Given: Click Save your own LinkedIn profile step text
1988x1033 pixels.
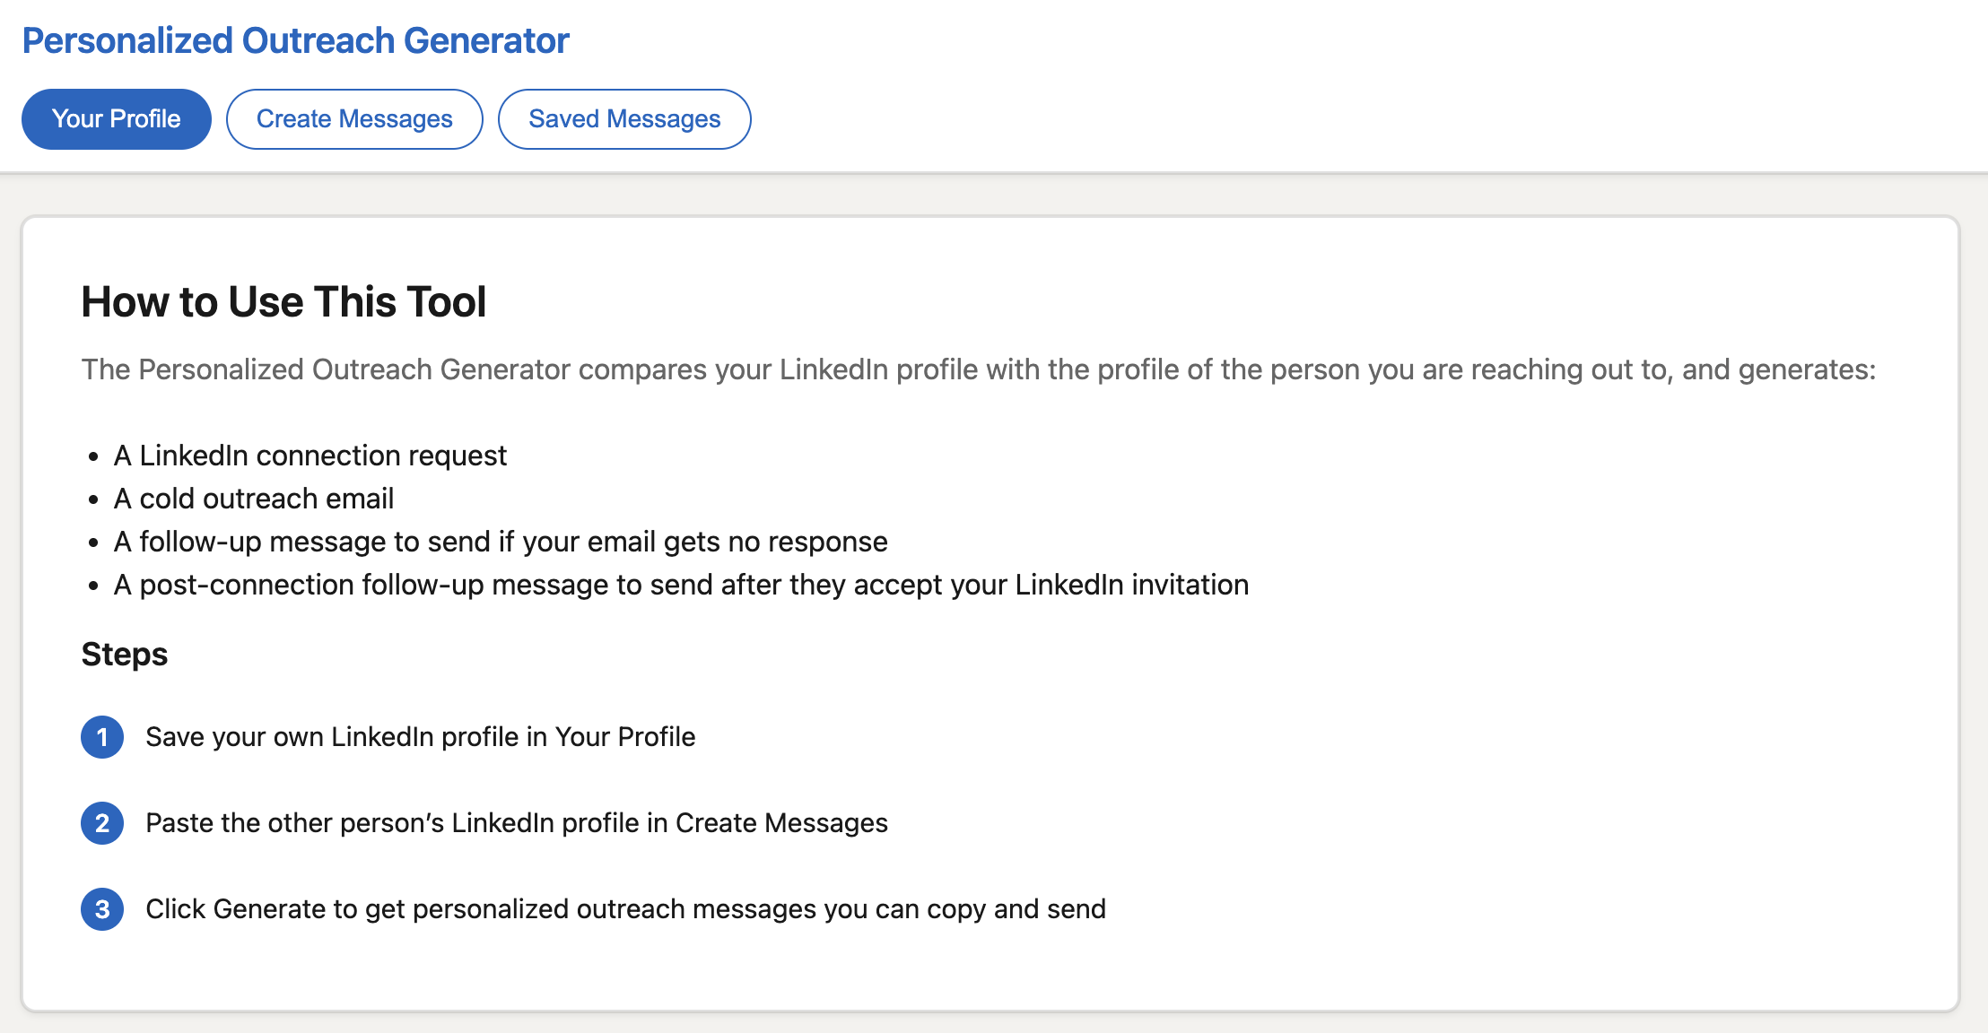Looking at the screenshot, I should click(x=420, y=737).
